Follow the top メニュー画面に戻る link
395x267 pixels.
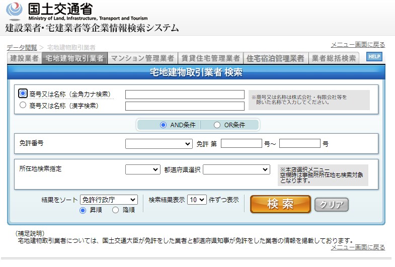click(x=358, y=45)
